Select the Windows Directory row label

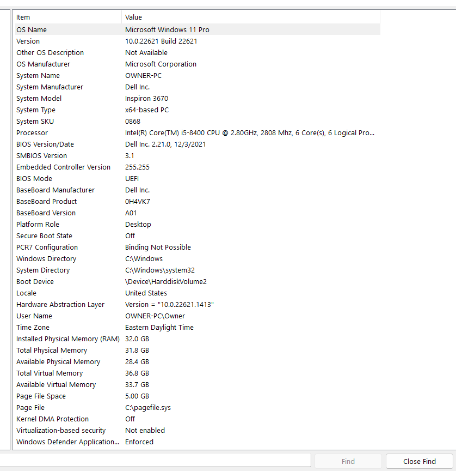coord(46,258)
